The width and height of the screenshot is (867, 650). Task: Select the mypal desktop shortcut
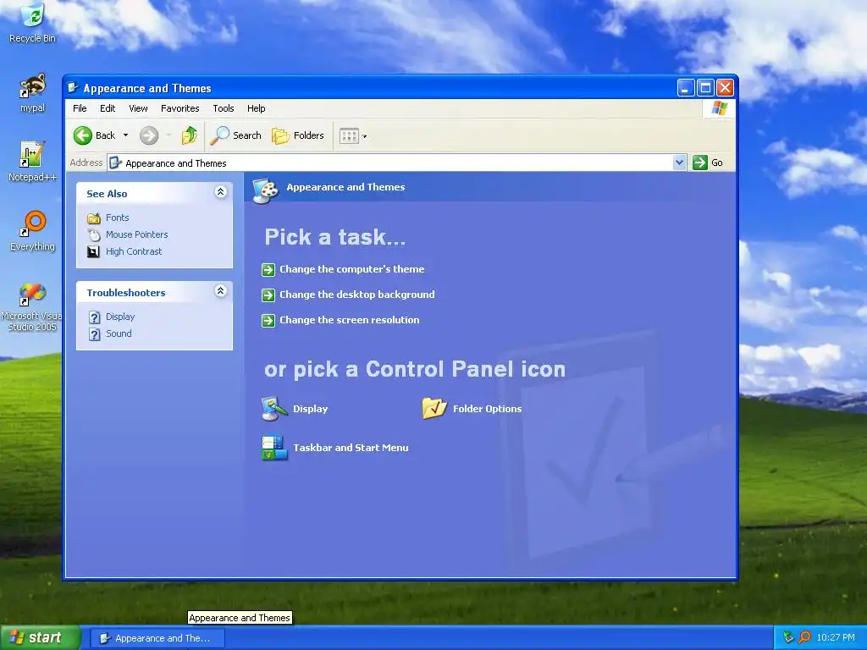[x=33, y=93]
